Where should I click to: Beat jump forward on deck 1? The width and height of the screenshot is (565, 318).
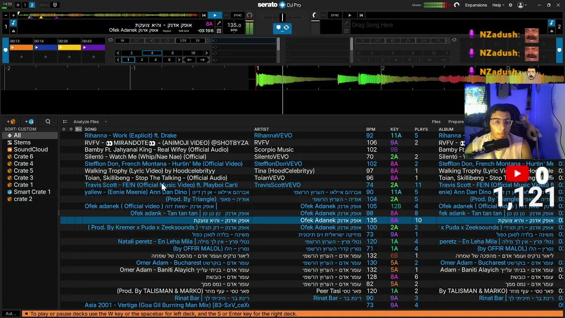pyautogui.click(x=203, y=60)
